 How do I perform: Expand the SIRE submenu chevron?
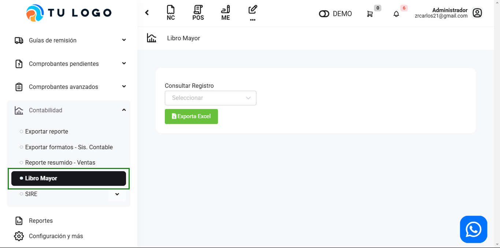[117, 194]
